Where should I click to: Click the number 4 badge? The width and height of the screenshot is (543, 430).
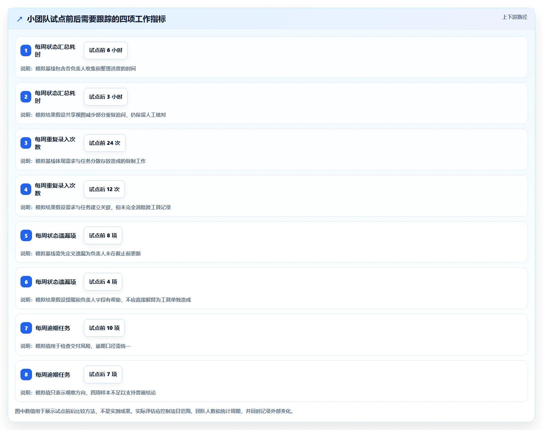point(26,189)
